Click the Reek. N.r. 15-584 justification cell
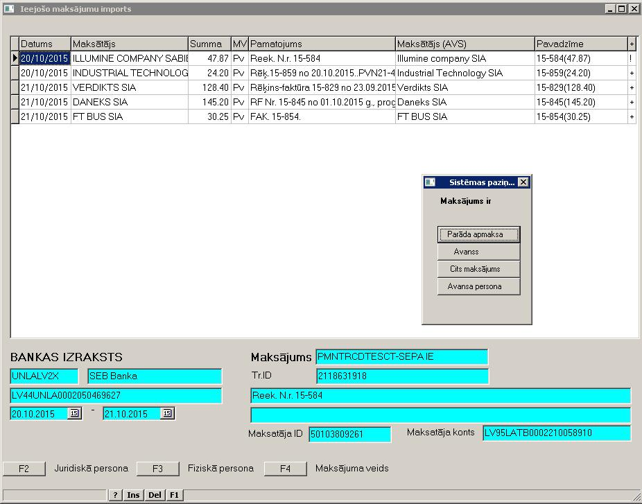The width and height of the screenshot is (642, 504). [322, 58]
